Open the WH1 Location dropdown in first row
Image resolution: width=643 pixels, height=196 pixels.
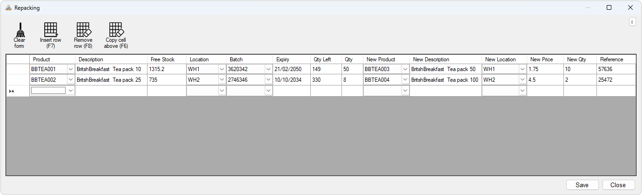(221, 69)
